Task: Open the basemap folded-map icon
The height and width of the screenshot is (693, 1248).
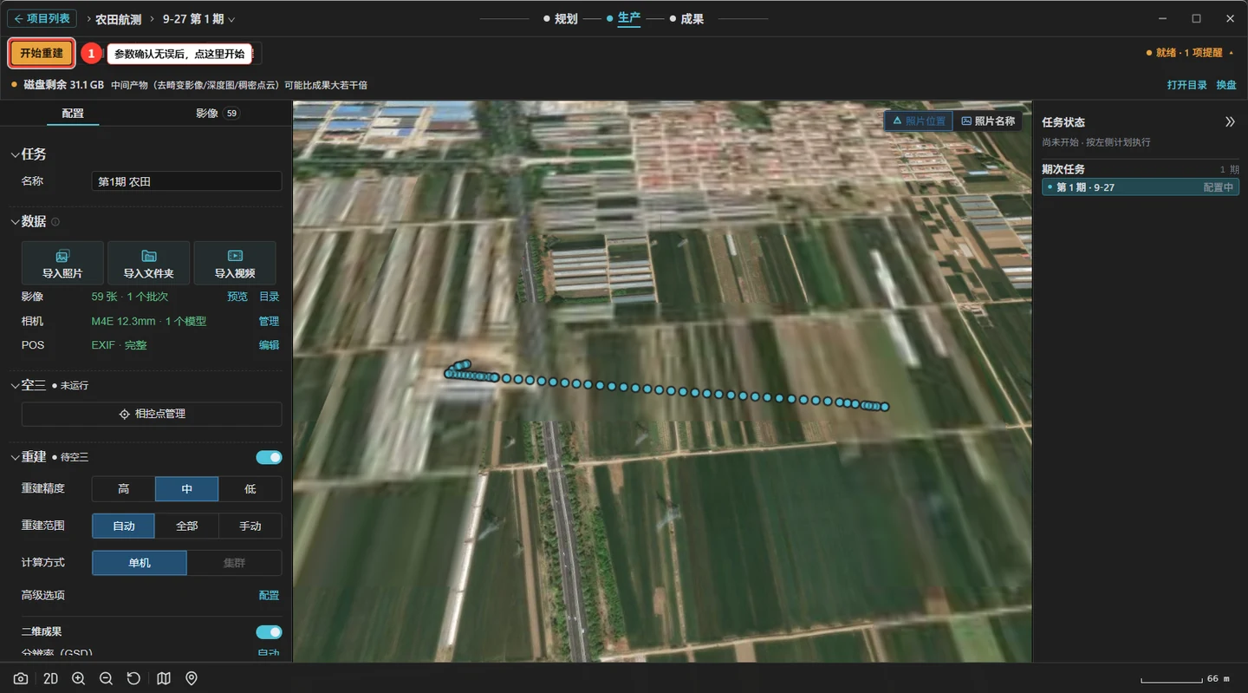Action: point(164,678)
